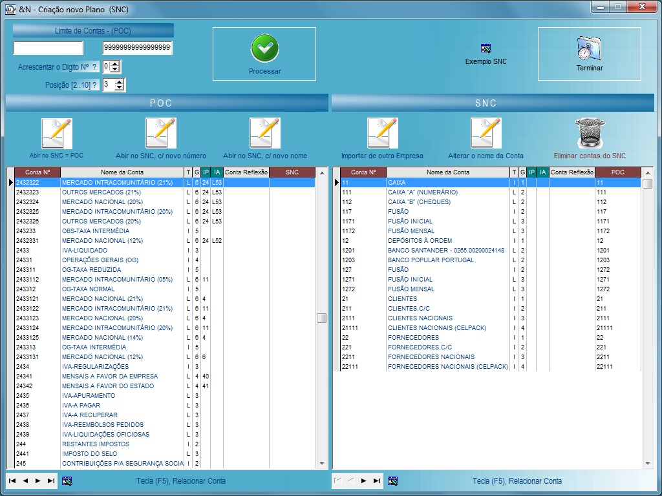662x496 pixels.
Task: Increase the 'Posição [2..10]' value
Action: tap(120, 82)
